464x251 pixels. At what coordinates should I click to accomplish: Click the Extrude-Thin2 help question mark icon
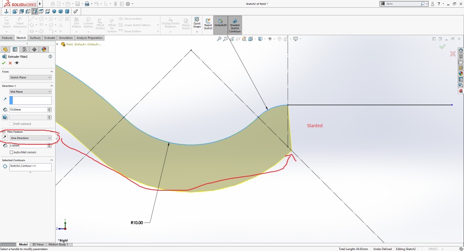point(50,56)
